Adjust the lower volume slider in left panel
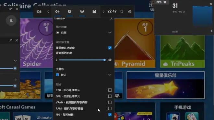This screenshot has height=120, width=214. (15, 86)
